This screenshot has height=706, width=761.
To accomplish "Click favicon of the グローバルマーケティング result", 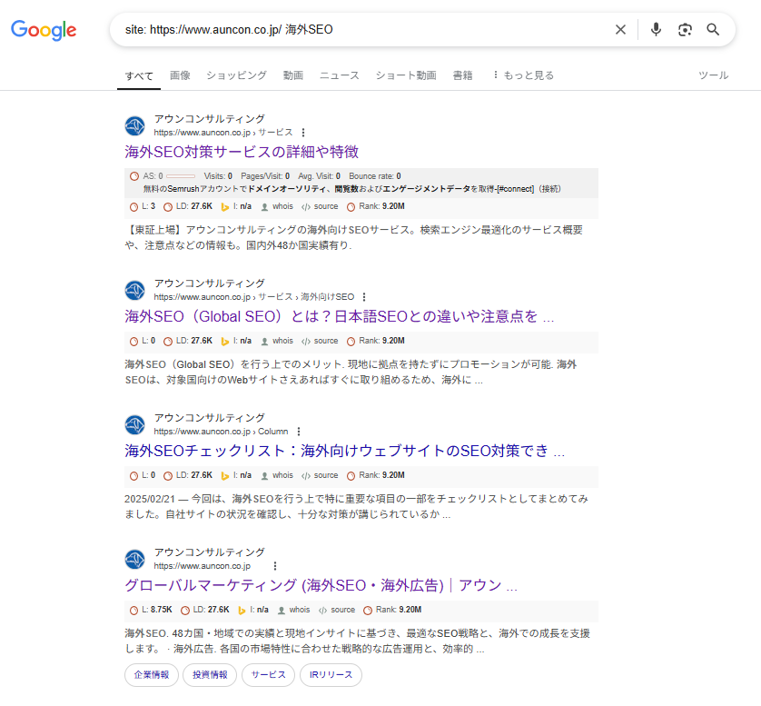I will [x=135, y=560].
